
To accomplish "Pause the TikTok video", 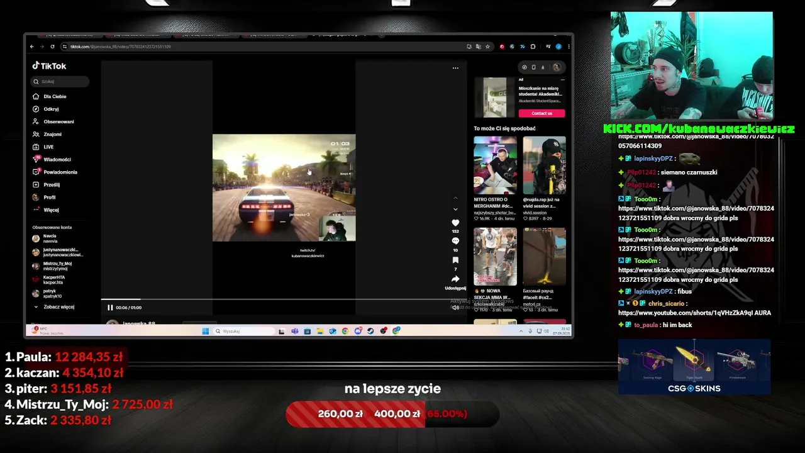I will [x=110, y=308].
